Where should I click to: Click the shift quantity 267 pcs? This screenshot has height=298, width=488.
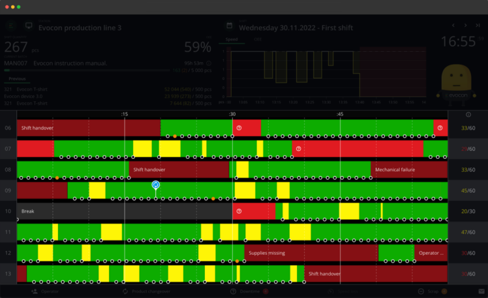(21, 48)
